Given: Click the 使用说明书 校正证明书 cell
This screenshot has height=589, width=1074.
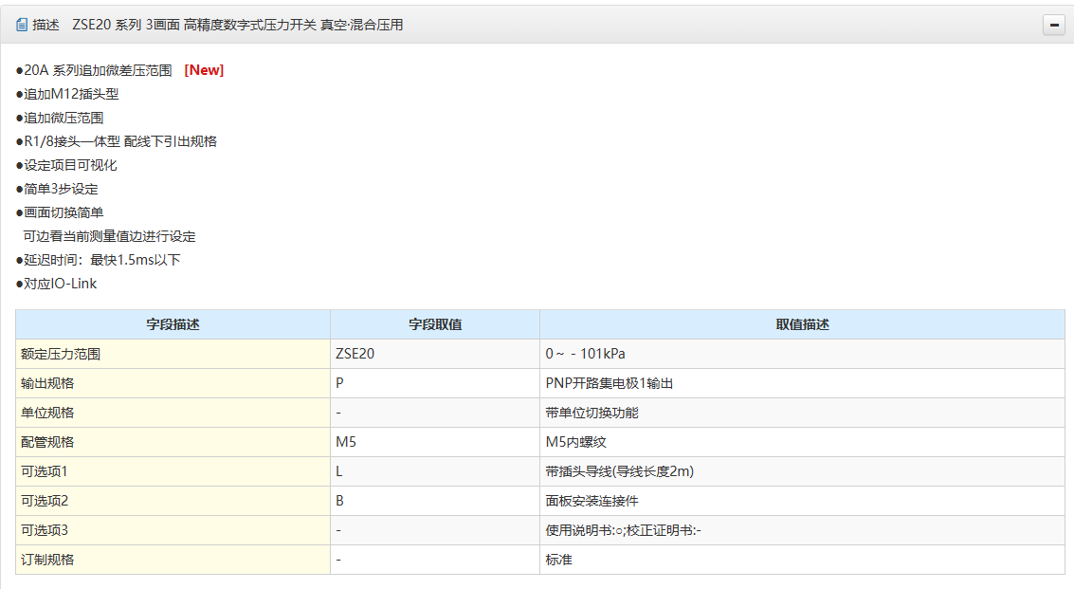Looking at the screenshot, I should pos(623,530).
